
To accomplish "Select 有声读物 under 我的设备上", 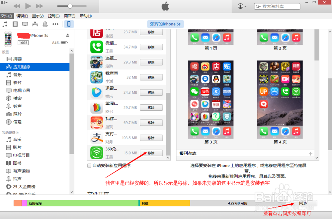I will [x=19, y=171].
